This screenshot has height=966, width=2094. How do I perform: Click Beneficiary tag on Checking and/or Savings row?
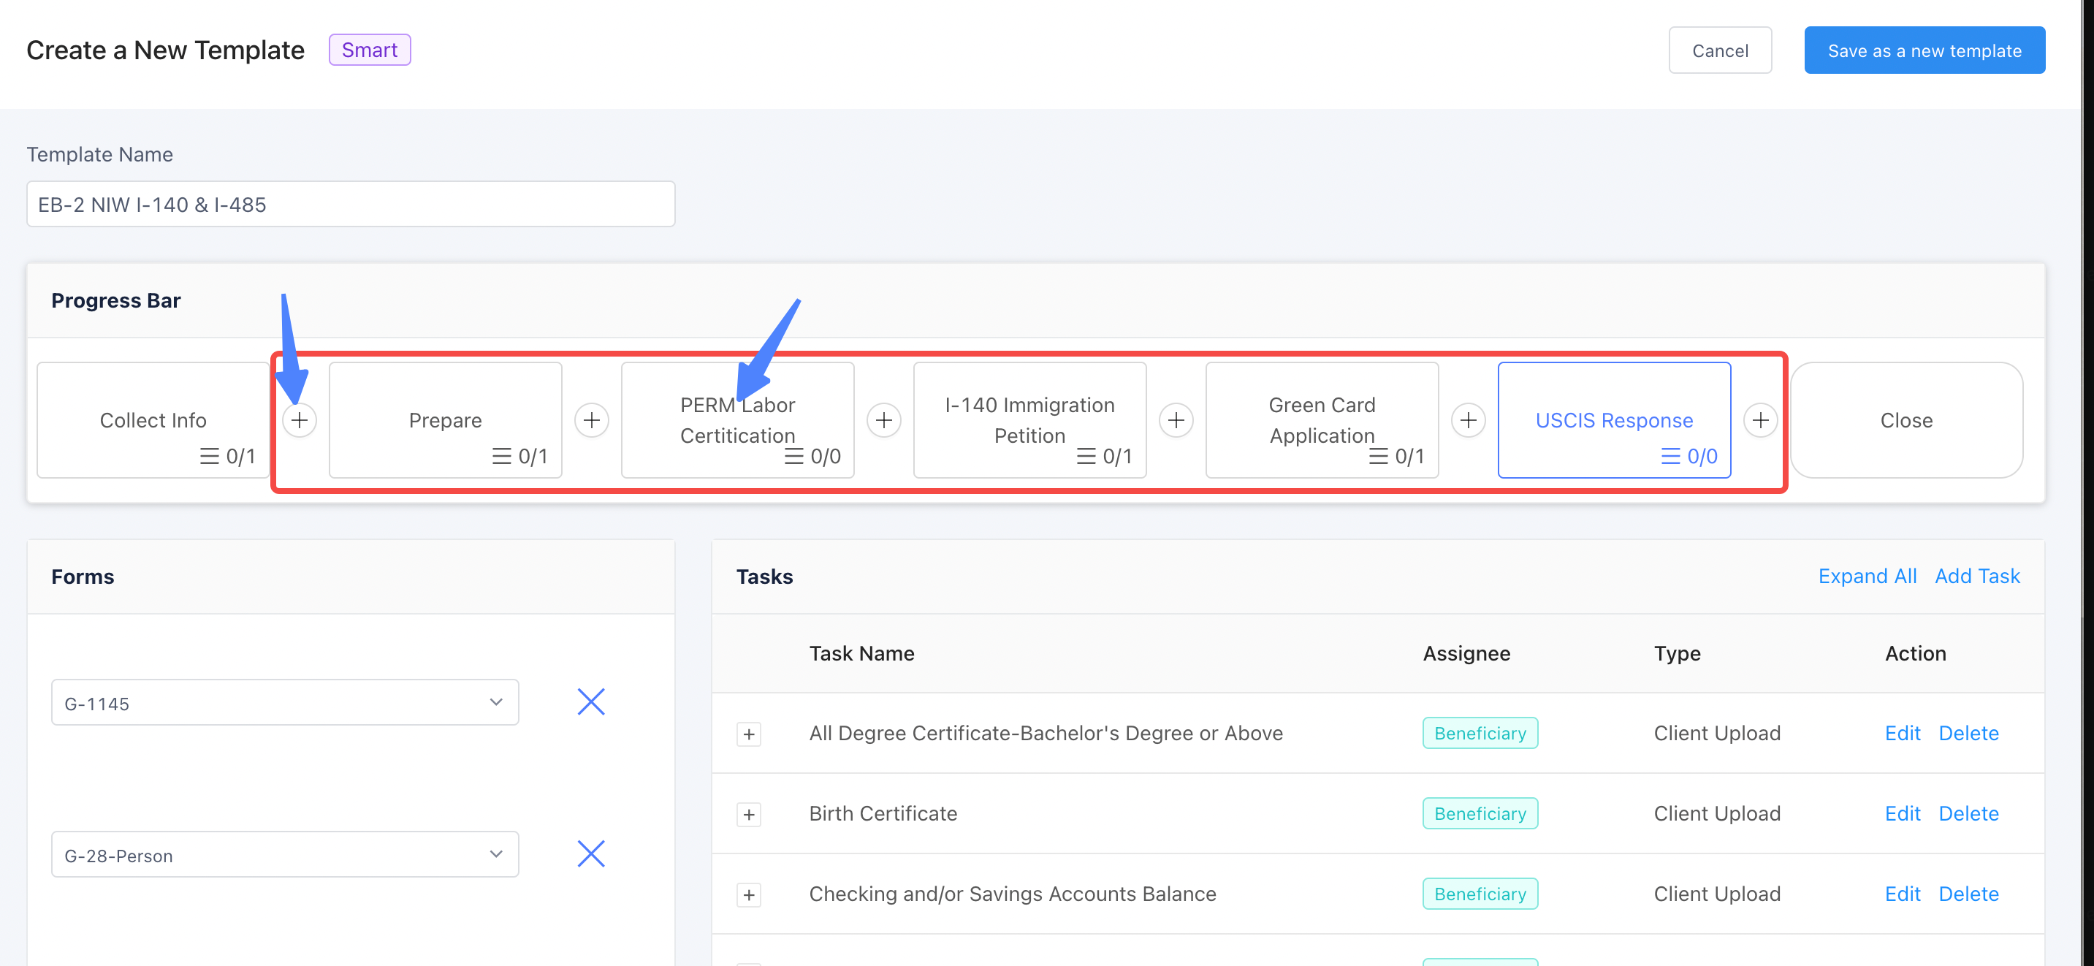pyautogui.click(x=1480, y=894)
